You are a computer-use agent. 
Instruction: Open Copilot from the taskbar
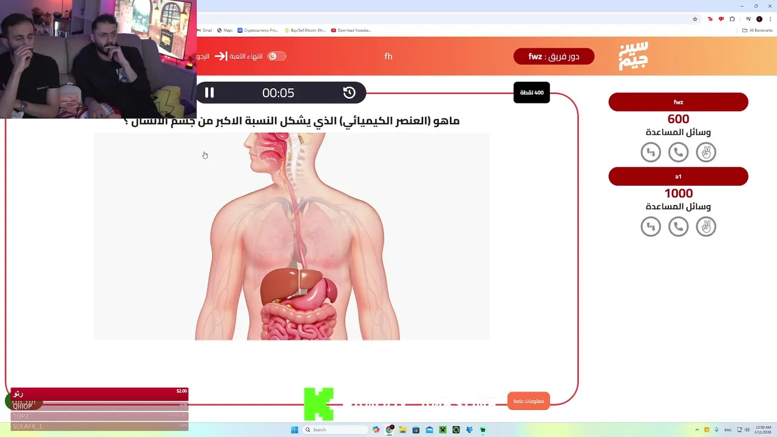tap(376, 430)
